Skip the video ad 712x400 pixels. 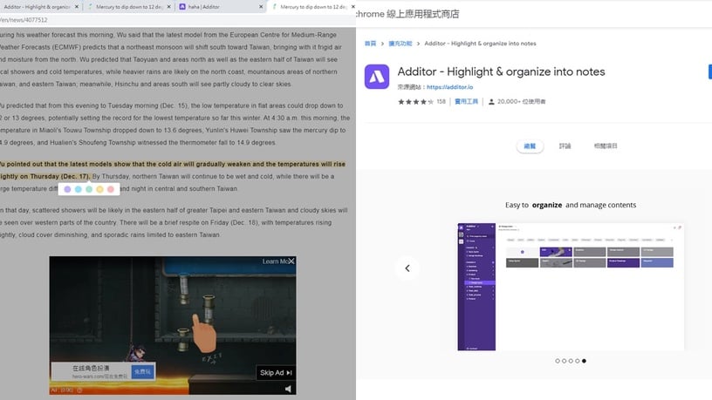[276, 373]
